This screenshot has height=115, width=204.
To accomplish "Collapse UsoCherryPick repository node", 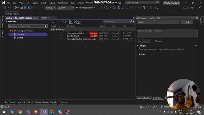I will click(10, 31).
